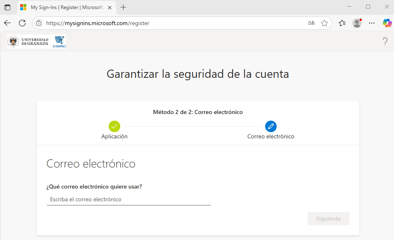The image size is (394, 240).
Task: Open a new browser tab
Action: [123, 7]
